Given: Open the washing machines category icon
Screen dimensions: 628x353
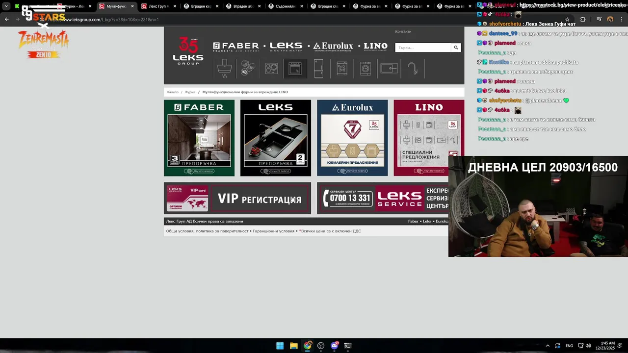Looking at the screenshot, I should coord(366,69).
